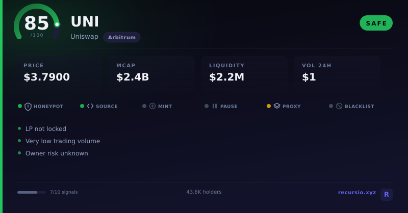Click the yellow Proxy status dot
Screen dimensions: 408x213
pos(269,106)
